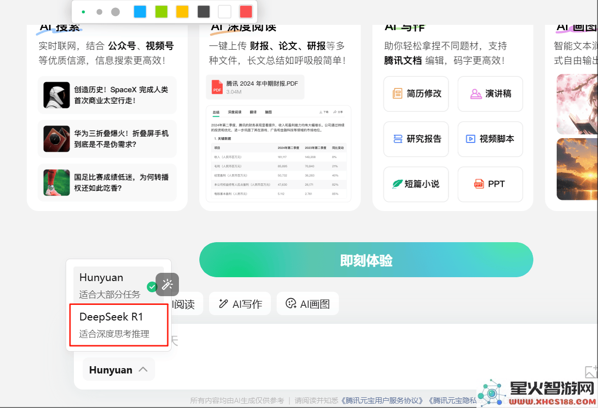The height and width of the screenshot is (408, 598).
Task: Choose the 视频脚本 writing template
Action: (x=490, y=139)
